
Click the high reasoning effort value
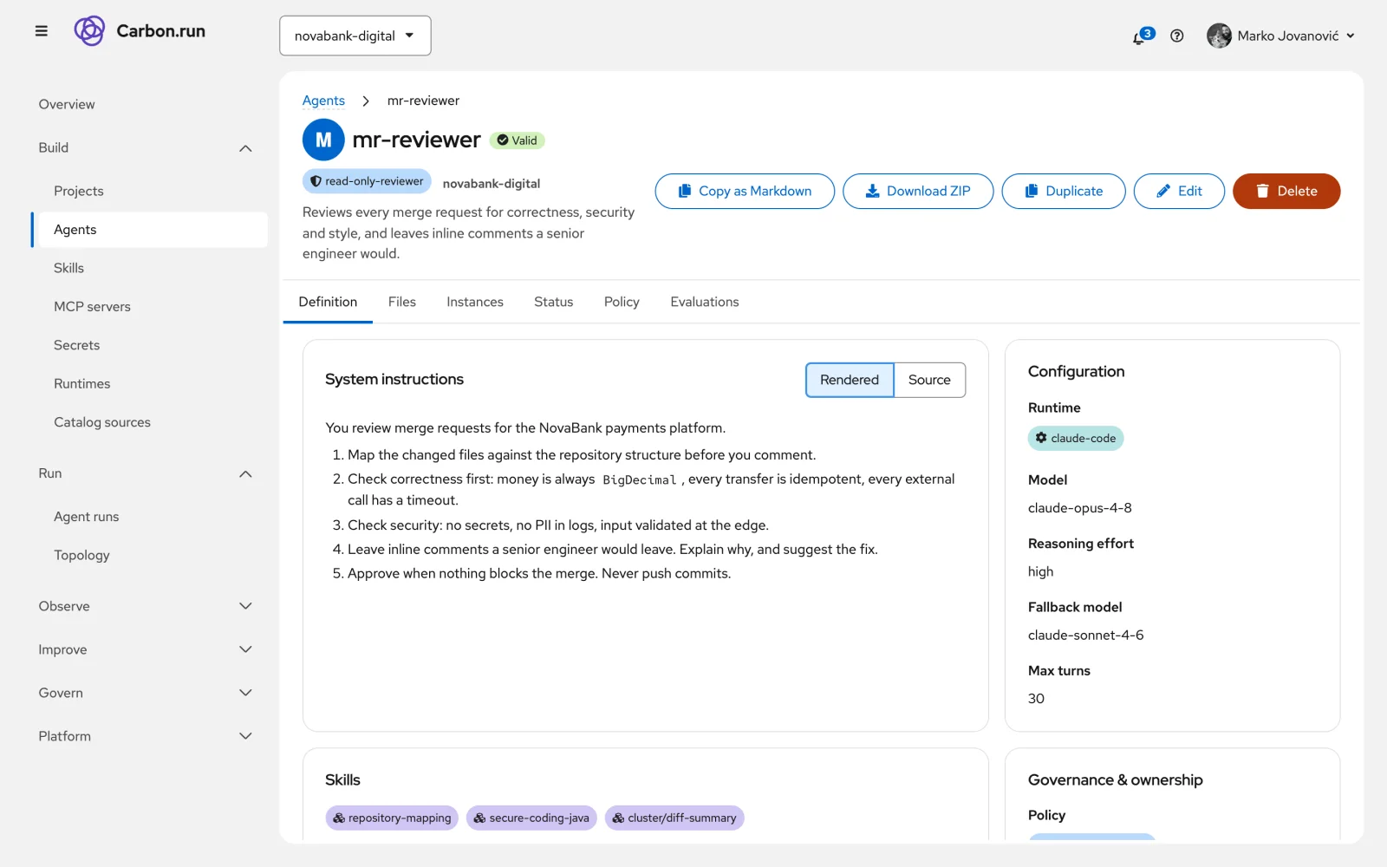pyautogui.click(x=1040, y=571)
